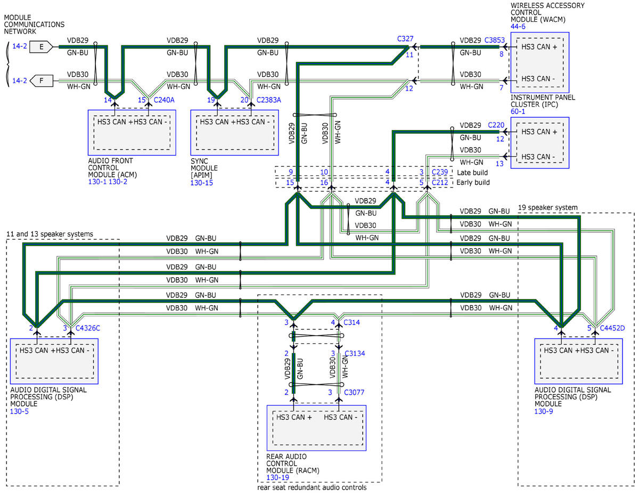Click 'rear seat redundant audio controls' text

[x=312, y=487]
